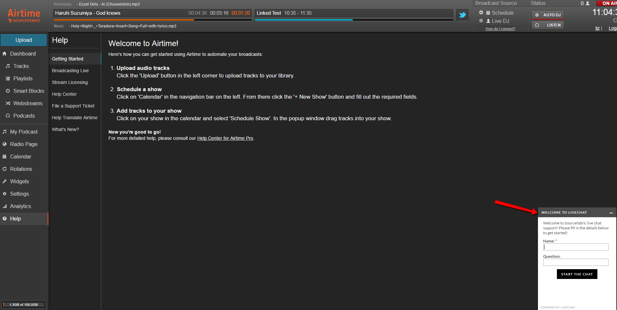Click the 1.3GB of 100.0GB storage bar
Screen dimensions: 617x310
[24, 304]
